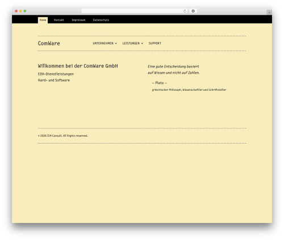Close the browser window red button

tap(16, 11)
